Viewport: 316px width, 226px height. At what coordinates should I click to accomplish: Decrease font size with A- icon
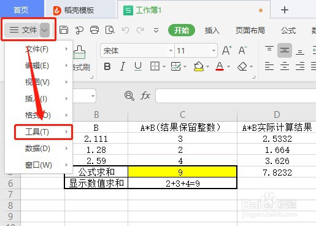[x=243, y=50]
